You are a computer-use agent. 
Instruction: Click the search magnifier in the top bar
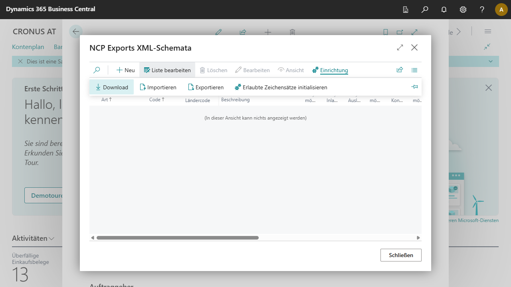pyautogui.click(x=425, y=10)
